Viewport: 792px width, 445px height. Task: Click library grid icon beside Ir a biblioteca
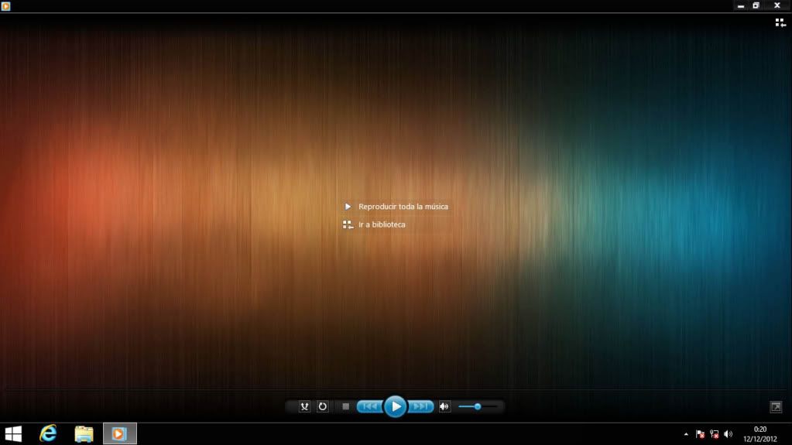pos(348,224)
